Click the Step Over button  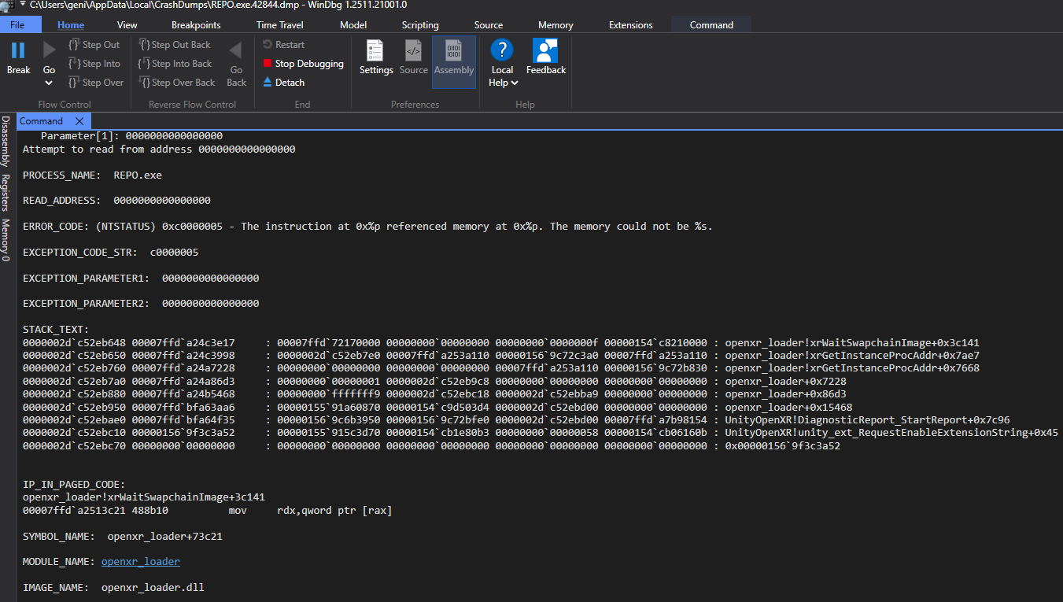(95, 83)
